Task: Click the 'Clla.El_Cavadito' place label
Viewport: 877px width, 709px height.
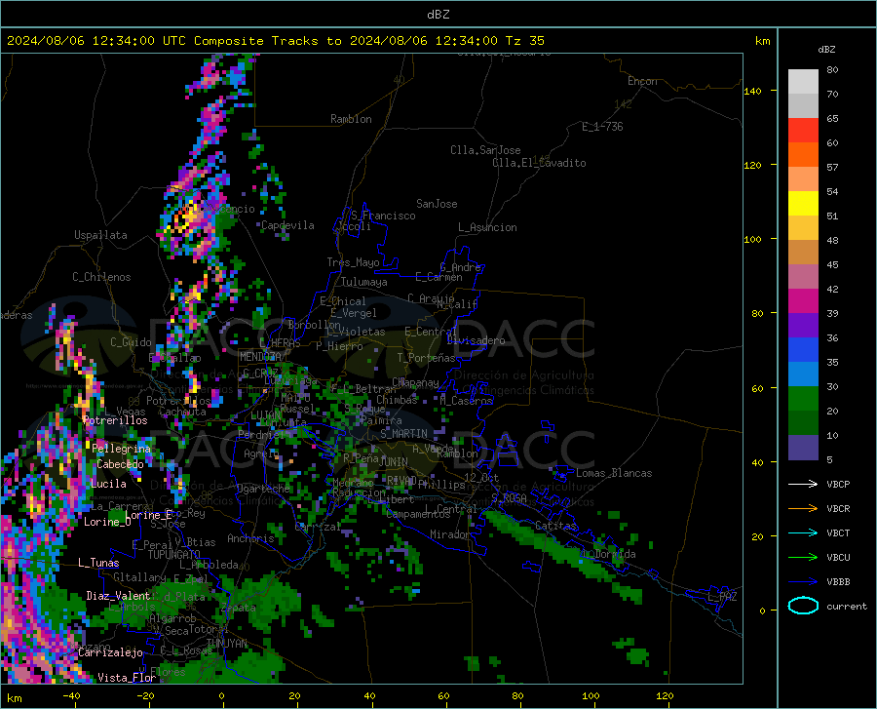Action: 539,163
